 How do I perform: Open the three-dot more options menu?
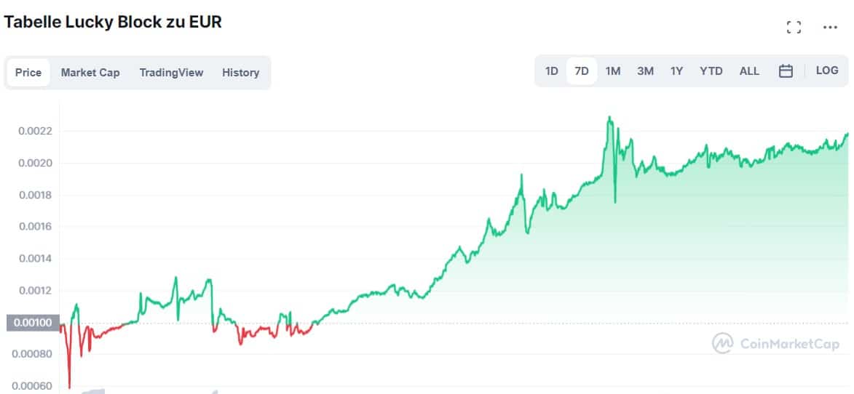tap(830, 28)
